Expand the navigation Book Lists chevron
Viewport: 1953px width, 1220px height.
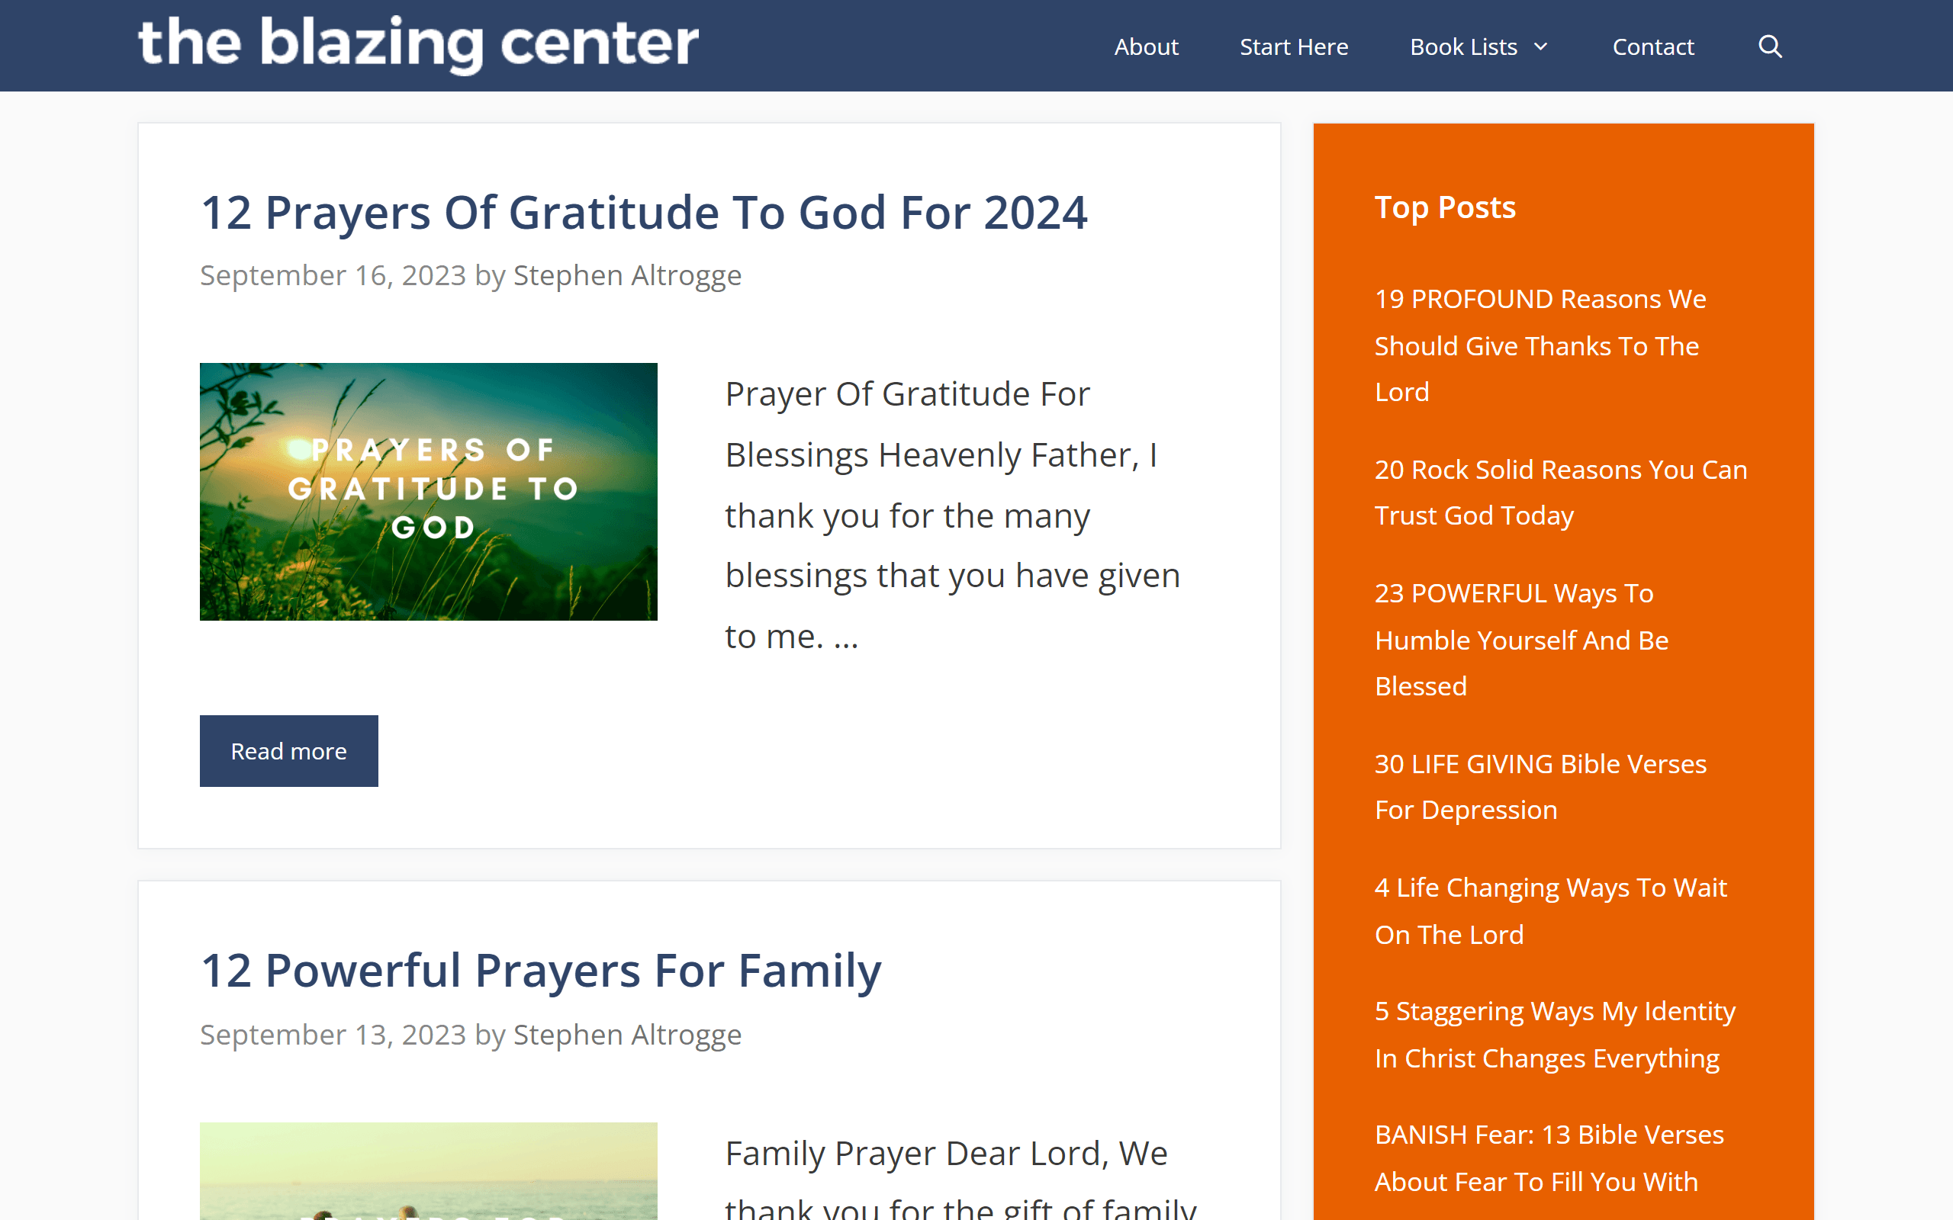[1543, 47]
